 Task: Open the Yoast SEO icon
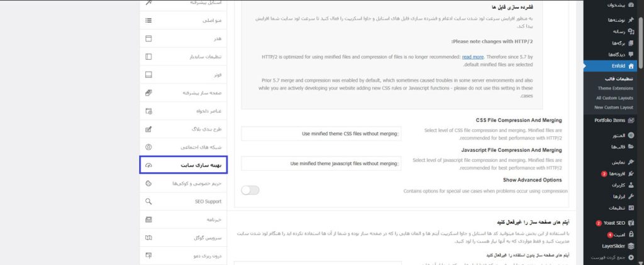point(631,223)
